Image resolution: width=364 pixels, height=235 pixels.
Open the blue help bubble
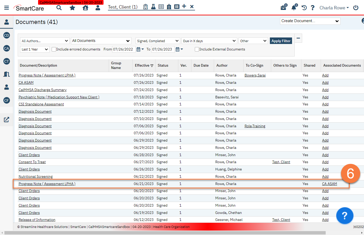tap(344, 215)
